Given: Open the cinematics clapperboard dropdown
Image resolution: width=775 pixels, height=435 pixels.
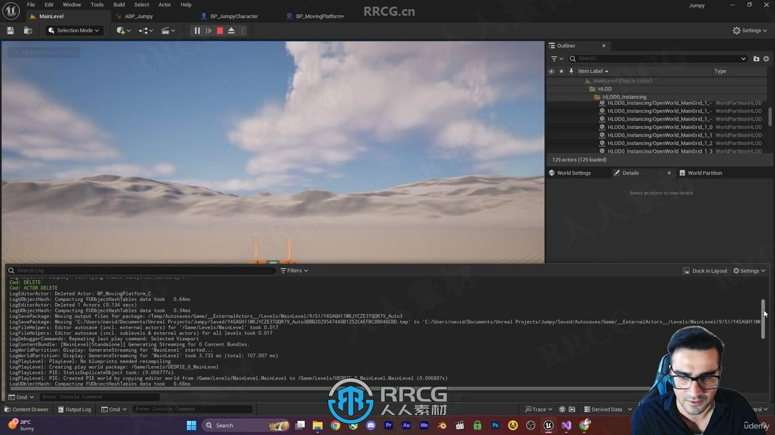Looking at the screenshot, I should coord(168,31).
